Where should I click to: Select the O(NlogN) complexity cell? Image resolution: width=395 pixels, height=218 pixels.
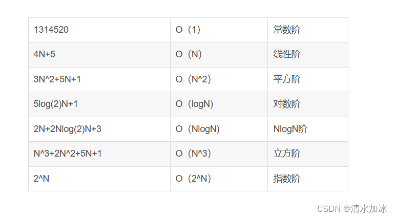[x=198, y=129]
